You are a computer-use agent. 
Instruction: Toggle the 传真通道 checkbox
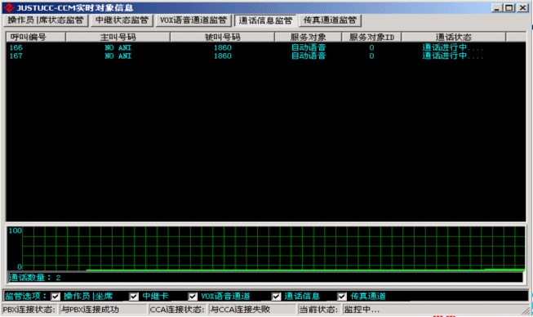pos(342,297)
